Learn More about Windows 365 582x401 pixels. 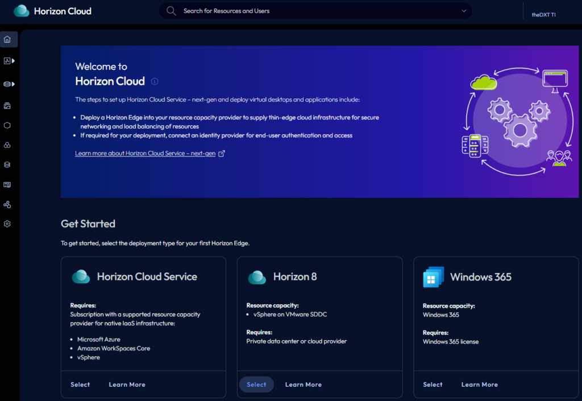480,385
